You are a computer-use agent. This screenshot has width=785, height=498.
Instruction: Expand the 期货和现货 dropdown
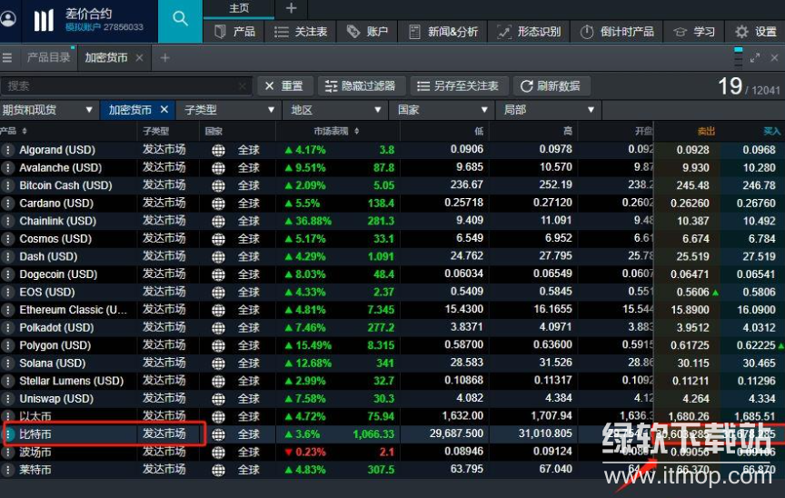pos(49,110)
